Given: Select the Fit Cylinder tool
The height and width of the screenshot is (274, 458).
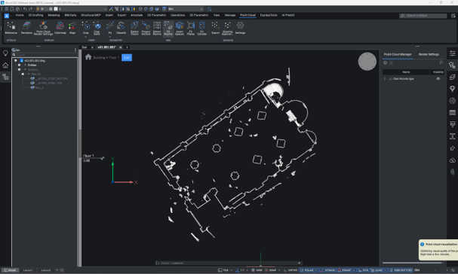Looking at the screenshot, I should click(201, 29).
